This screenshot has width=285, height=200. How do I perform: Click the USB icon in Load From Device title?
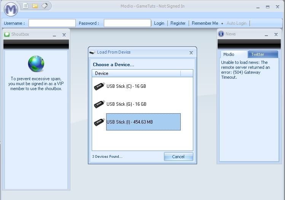92,52
